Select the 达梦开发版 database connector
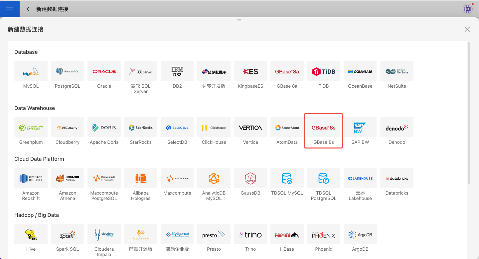The image size is (479, 259). 214,71
